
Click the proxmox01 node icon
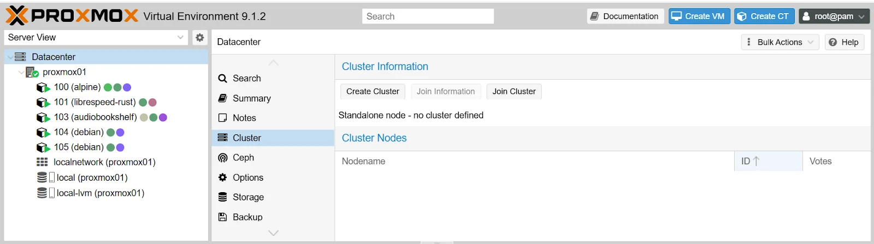click(32, 72)
